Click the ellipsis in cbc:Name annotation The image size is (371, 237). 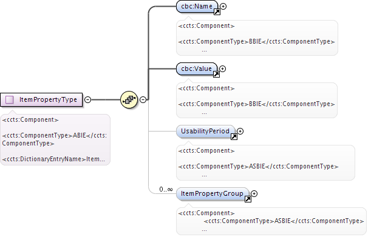(205, 50)
